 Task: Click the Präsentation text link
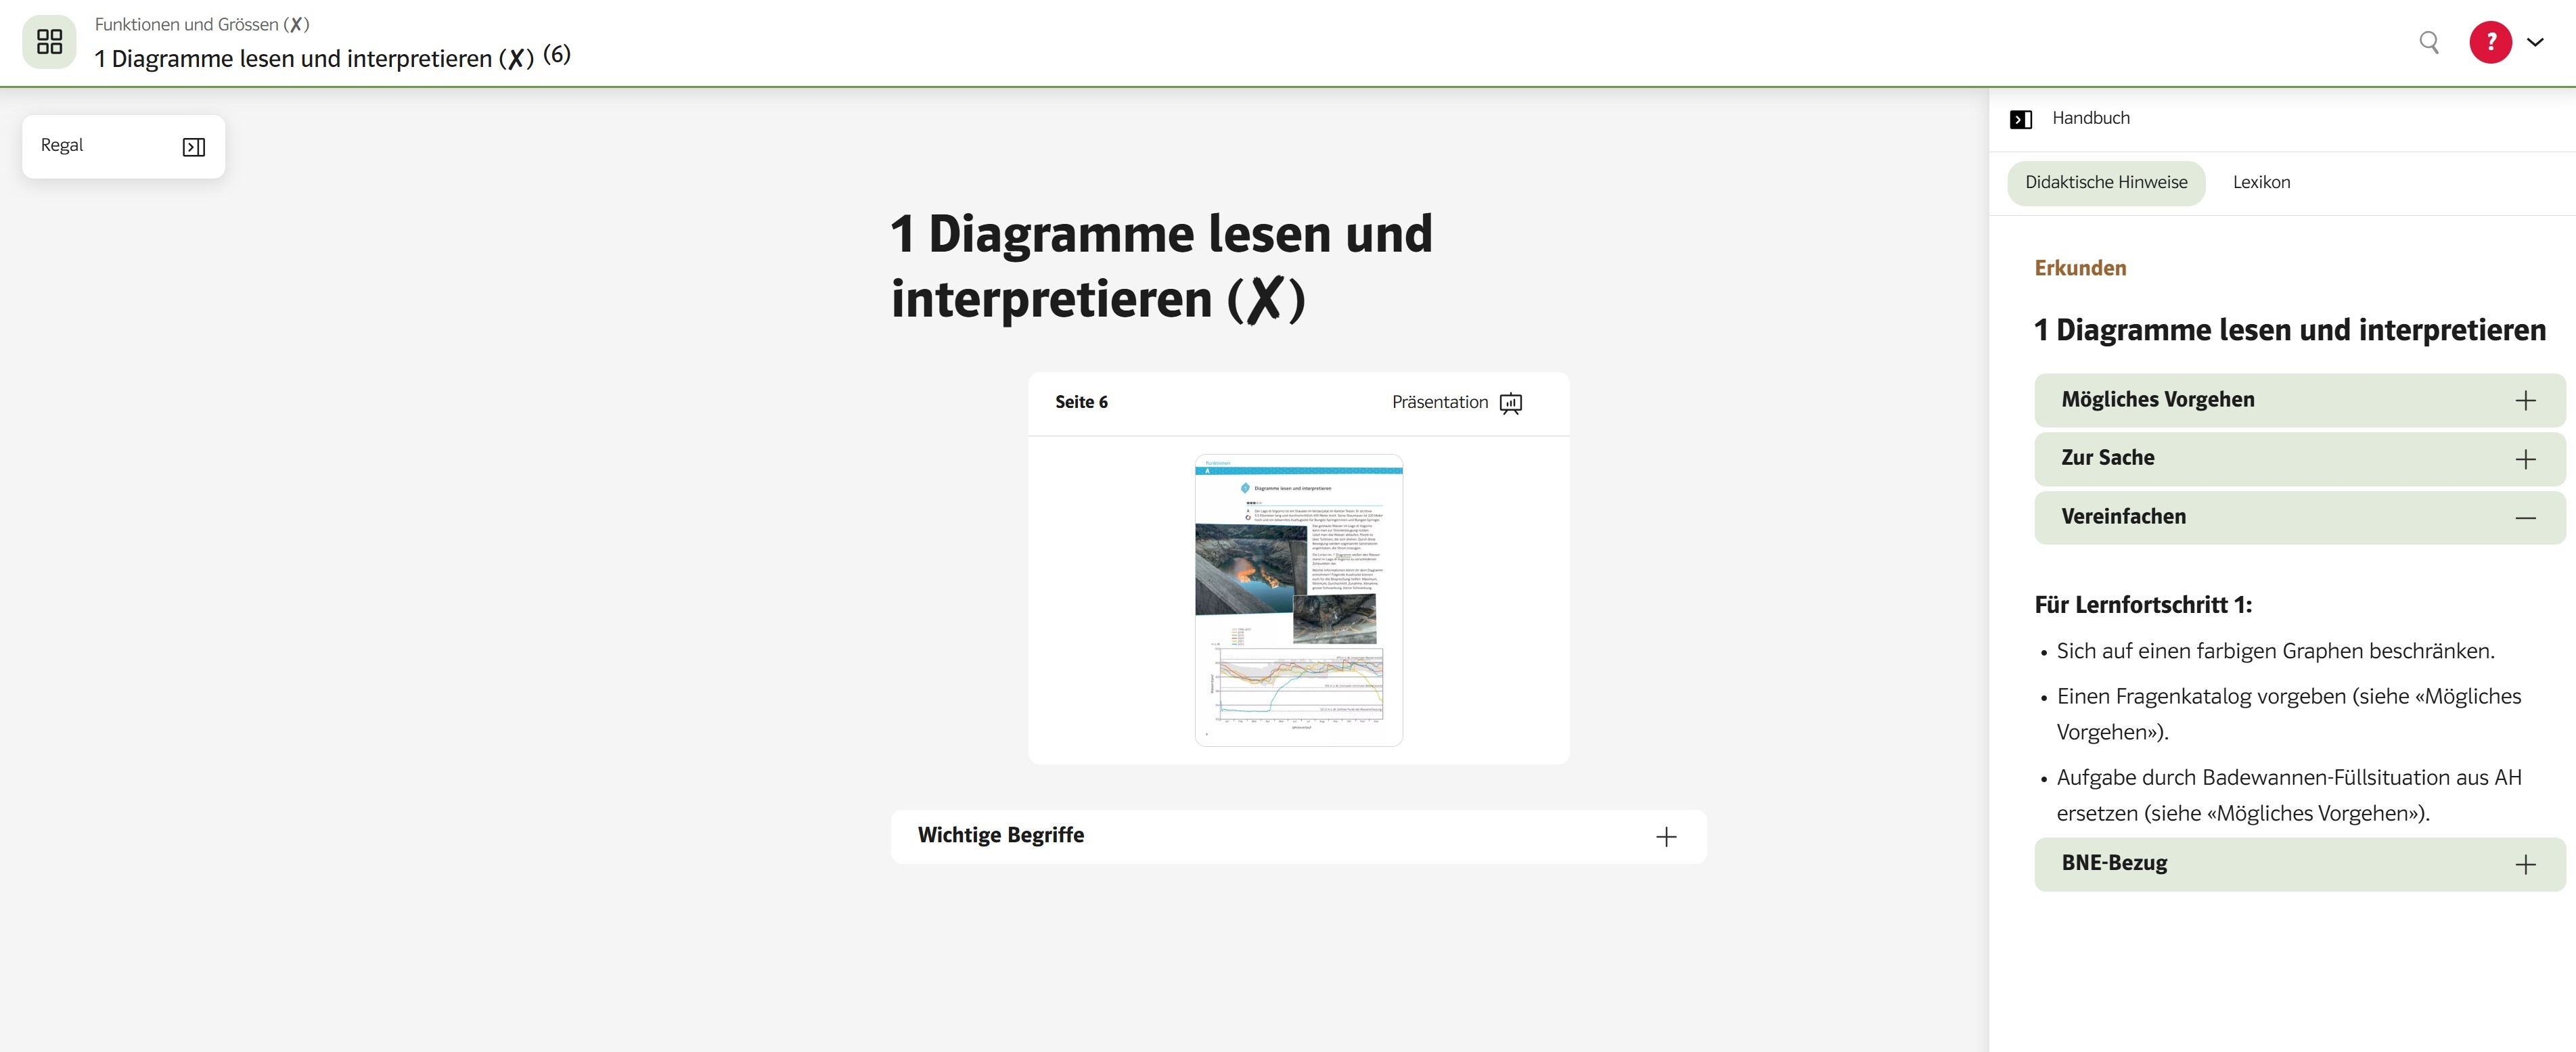[1439, 402]
